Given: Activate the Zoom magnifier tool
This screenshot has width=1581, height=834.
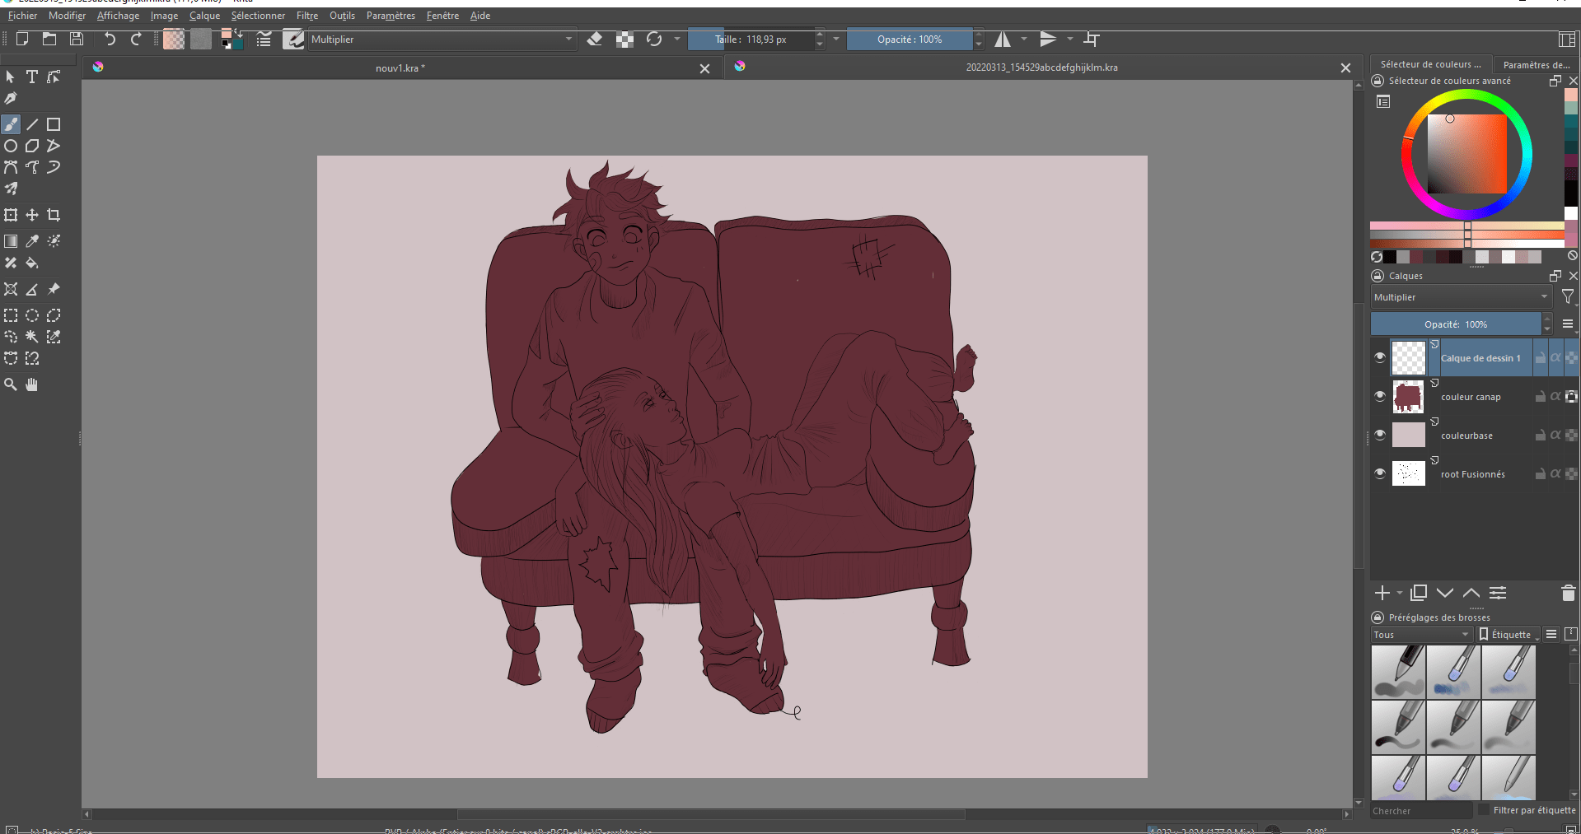Looking at the screenshot, I should click(11, 384).
